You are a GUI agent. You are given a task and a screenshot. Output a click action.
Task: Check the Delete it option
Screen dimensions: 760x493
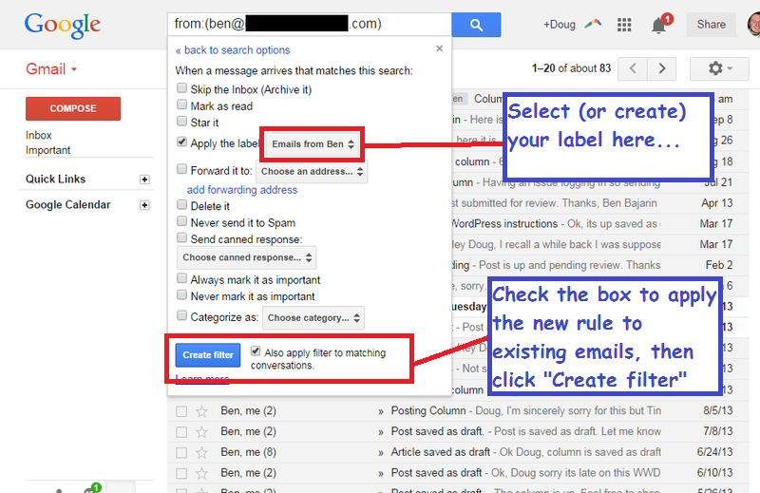pyautogui.click(x=181, y=204)
